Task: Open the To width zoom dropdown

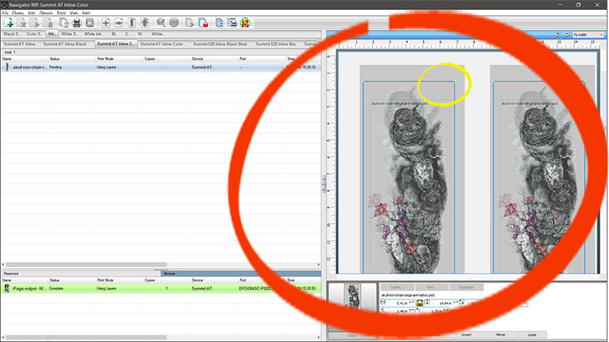Action: 588,34
